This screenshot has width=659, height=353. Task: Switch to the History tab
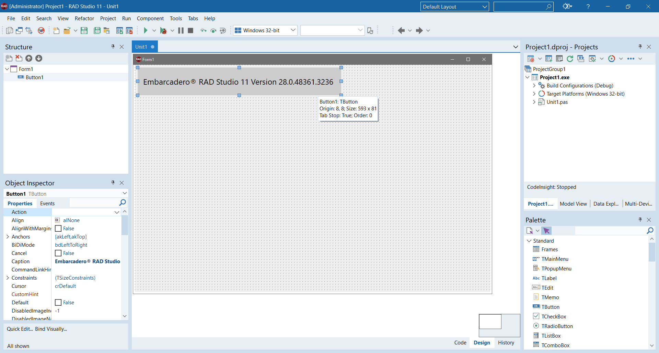(506, 343)
